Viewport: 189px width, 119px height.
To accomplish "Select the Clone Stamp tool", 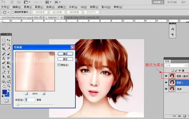I will pyautogui.click(x=4, y=58).
